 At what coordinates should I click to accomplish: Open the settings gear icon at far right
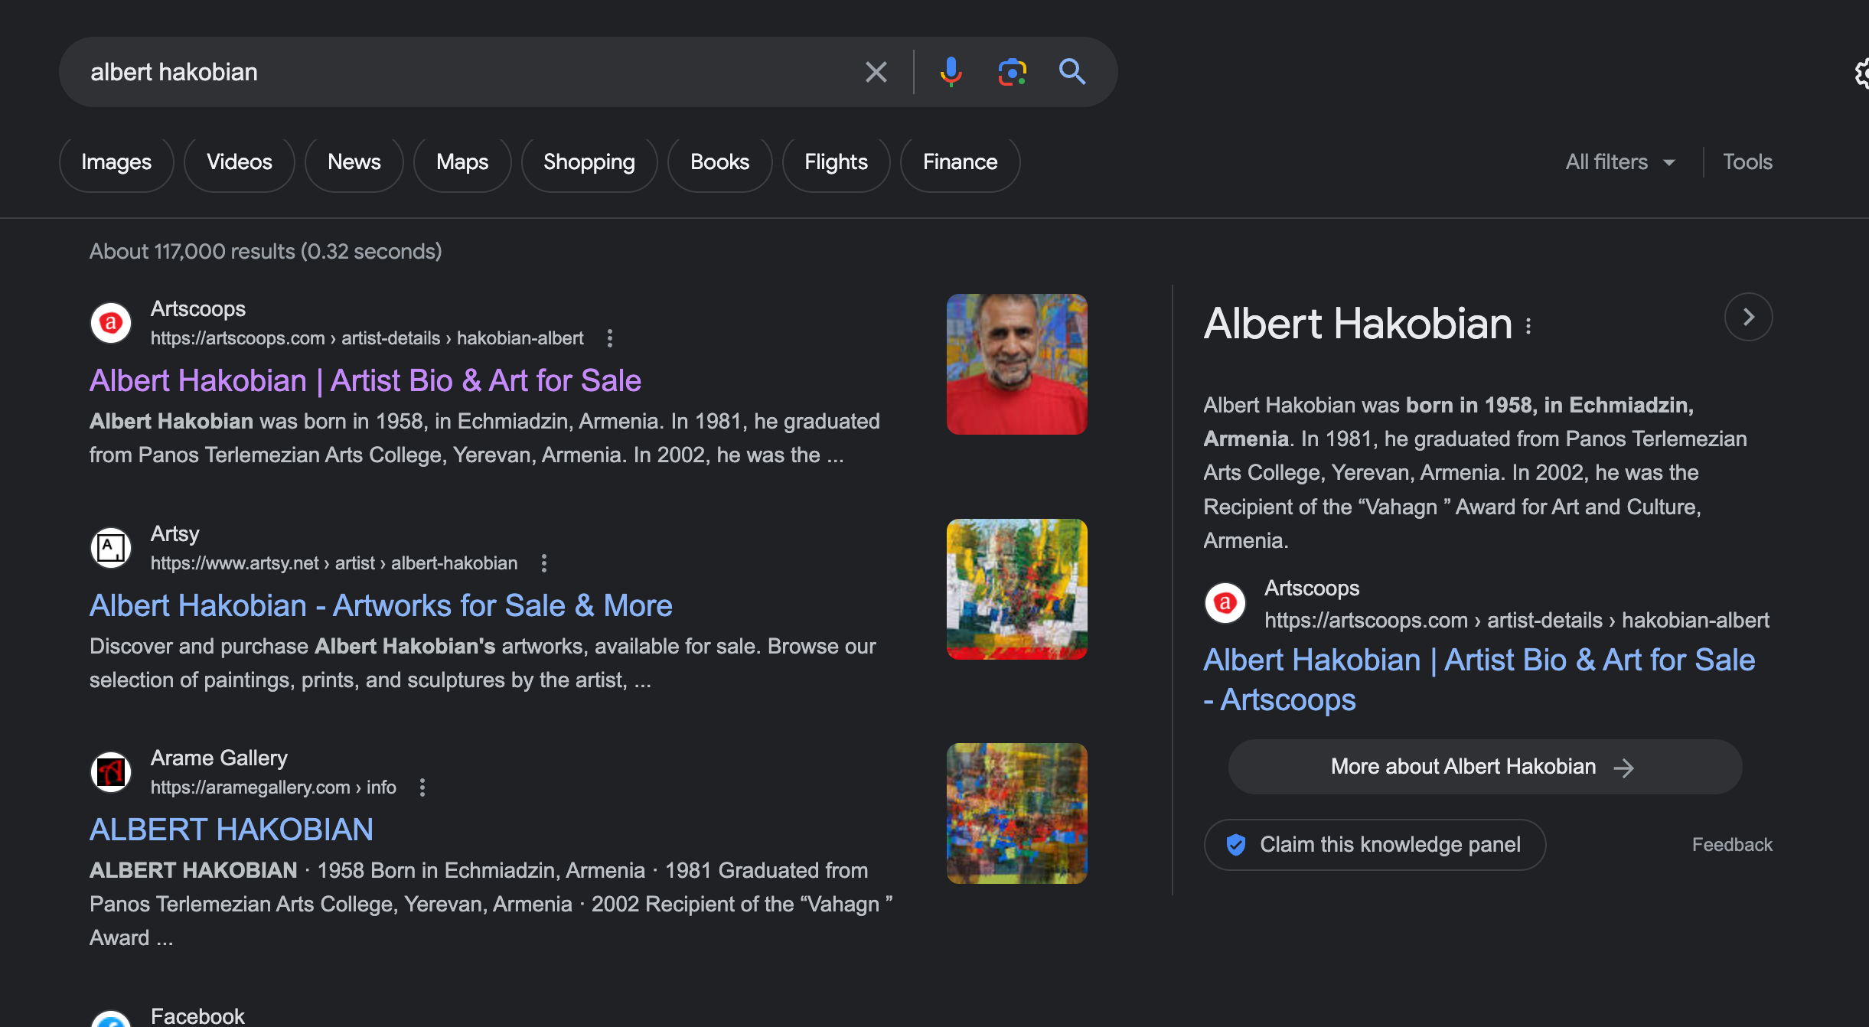coord(1861,74)
